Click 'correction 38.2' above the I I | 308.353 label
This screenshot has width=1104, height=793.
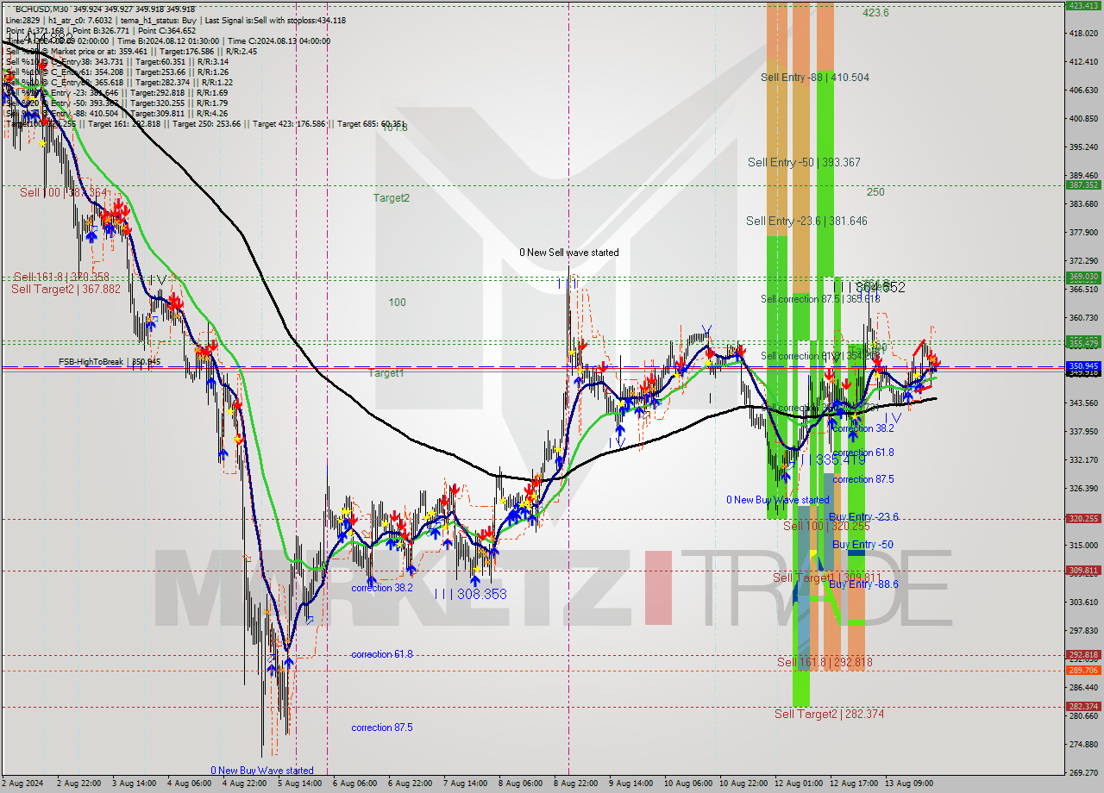pos(382,588)
